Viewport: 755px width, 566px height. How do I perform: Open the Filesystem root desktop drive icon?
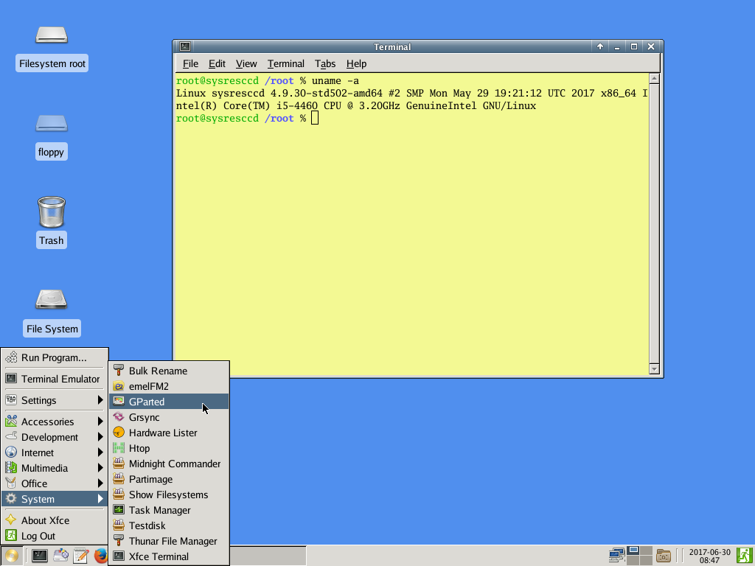[x=52, y=35]
